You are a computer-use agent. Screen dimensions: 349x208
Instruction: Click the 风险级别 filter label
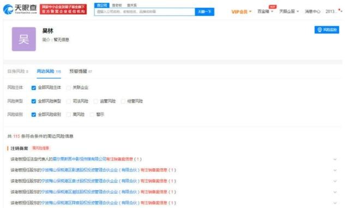[15, 114]
